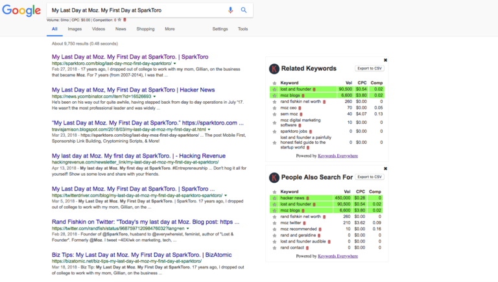
Task: Click red icon beside the query Competition value
Action: pyautogui.click(x=124, y=19)
